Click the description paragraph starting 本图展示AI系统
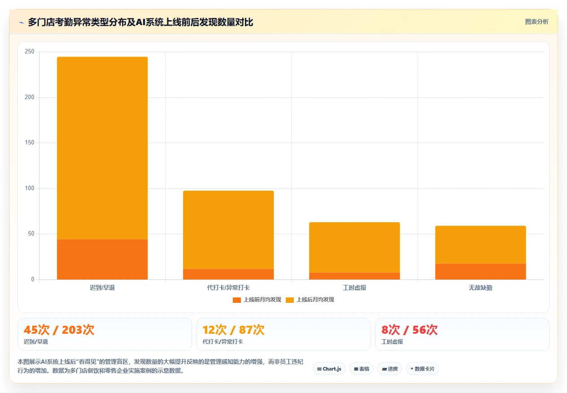Image resolution: width=567 pixels, height=393 pixels. [160, 366]
